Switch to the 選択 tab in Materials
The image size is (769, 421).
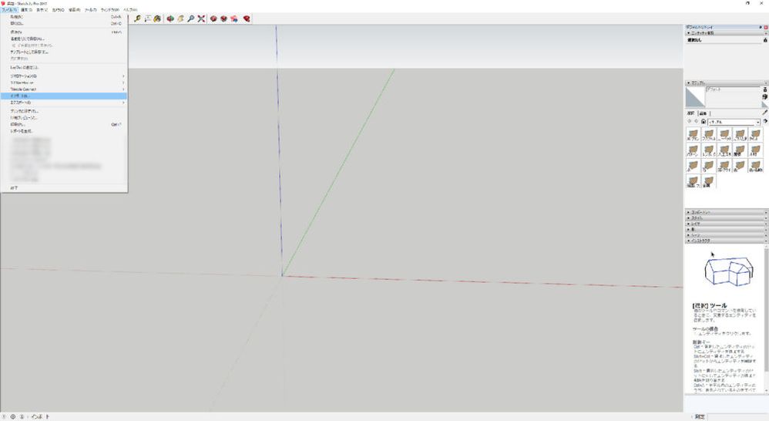click(x=691, y=113)
